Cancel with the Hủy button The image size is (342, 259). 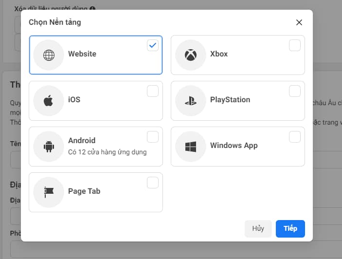click(258, 229)
